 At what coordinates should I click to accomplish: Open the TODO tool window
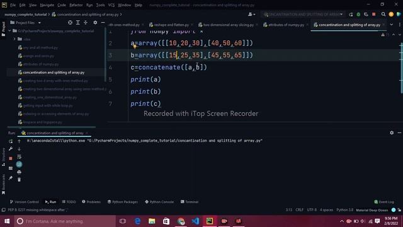69,202
